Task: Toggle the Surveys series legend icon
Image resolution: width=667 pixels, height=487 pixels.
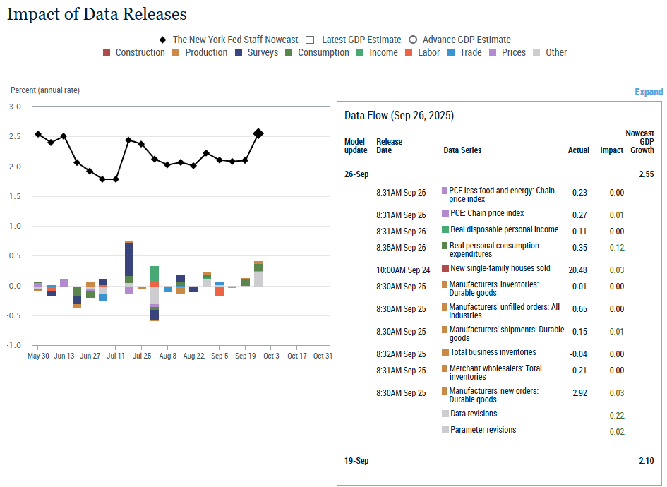Action: point(239,52)
